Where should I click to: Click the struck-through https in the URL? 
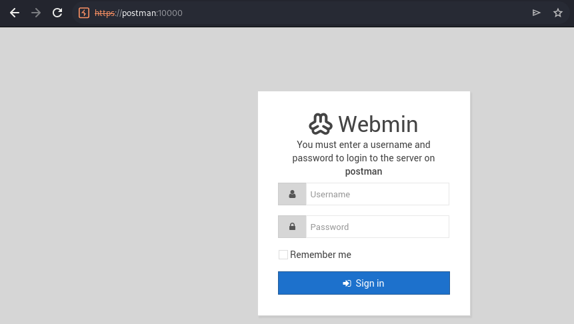pos(105,13)
